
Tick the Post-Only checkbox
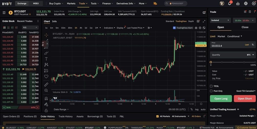point(211,91)
